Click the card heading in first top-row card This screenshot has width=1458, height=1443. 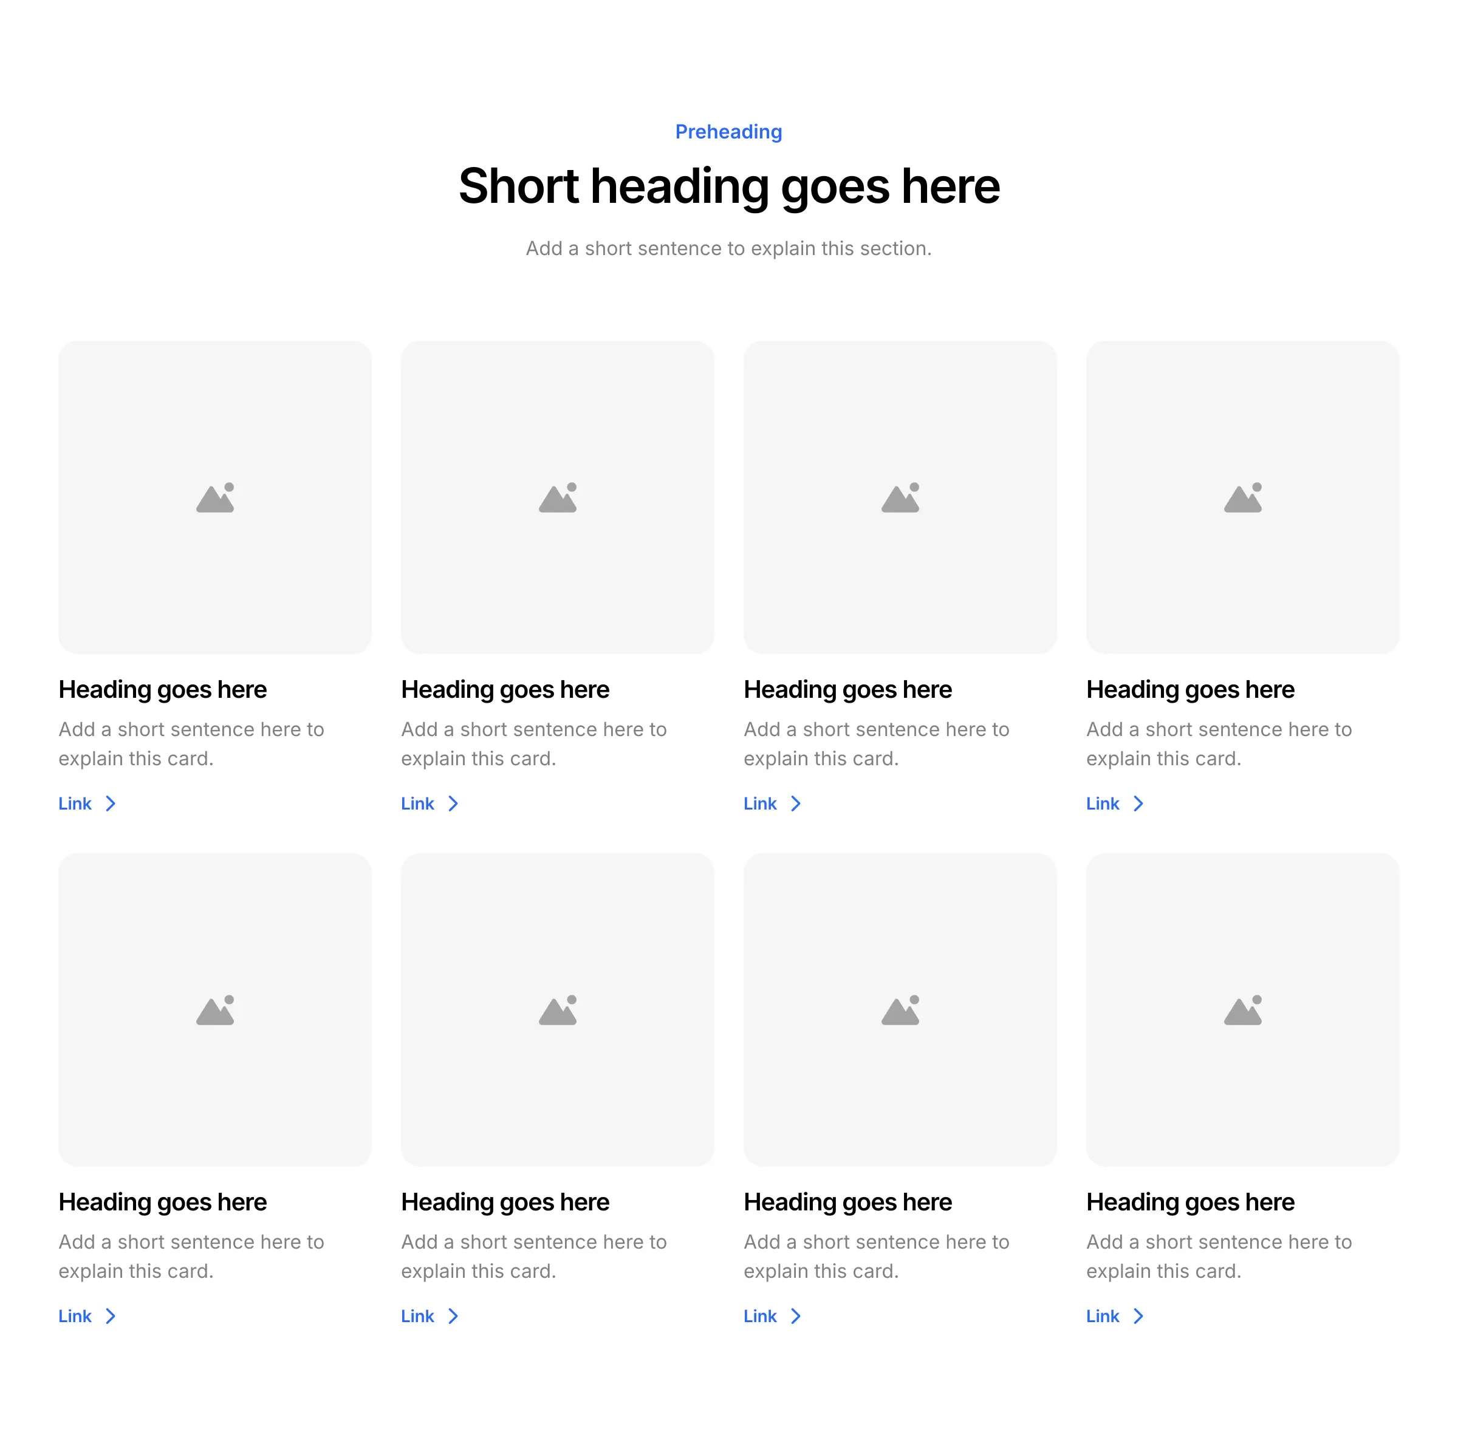click(162, 689)
